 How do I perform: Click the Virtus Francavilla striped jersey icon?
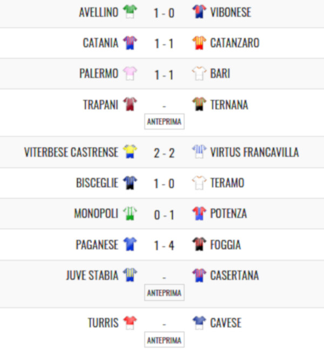tap(199, 152)
